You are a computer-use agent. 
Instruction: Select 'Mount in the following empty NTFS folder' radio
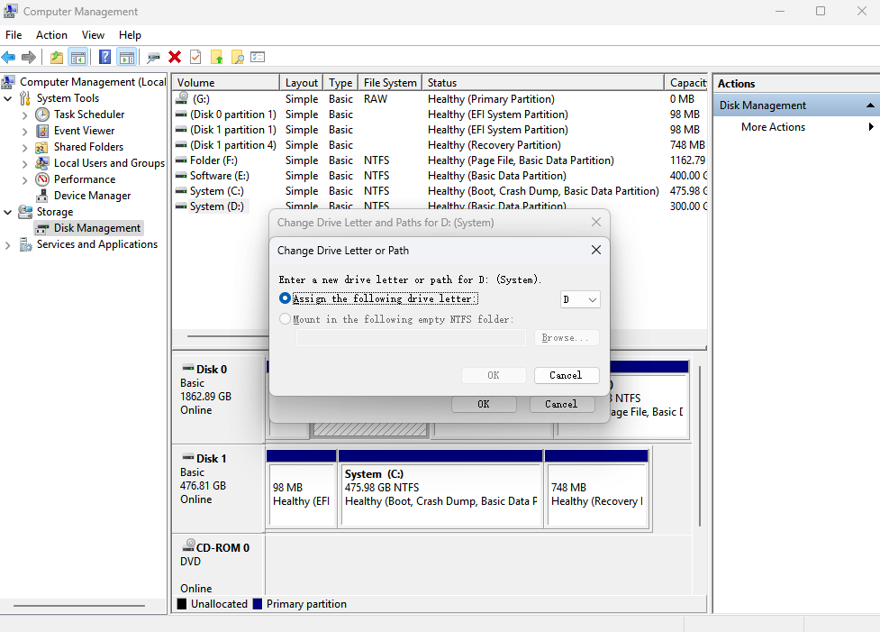[286, 319]
